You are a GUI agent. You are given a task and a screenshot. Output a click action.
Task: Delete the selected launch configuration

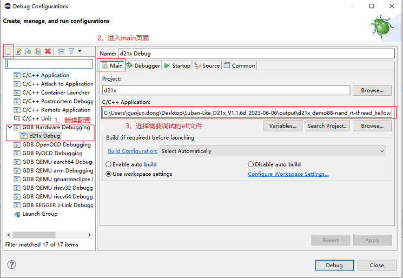point(48,51)
